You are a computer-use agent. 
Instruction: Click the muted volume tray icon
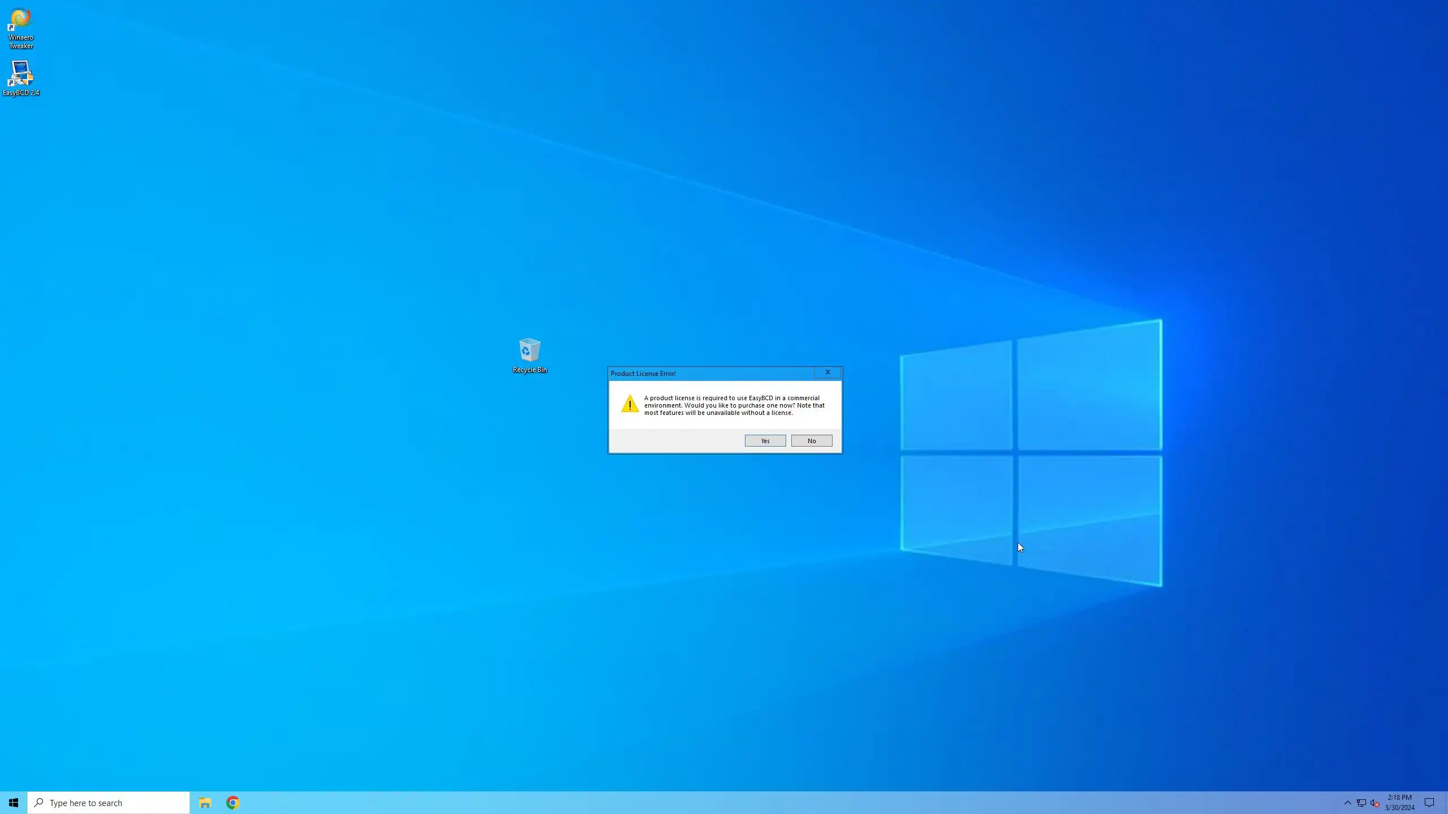pos(1374,803)
